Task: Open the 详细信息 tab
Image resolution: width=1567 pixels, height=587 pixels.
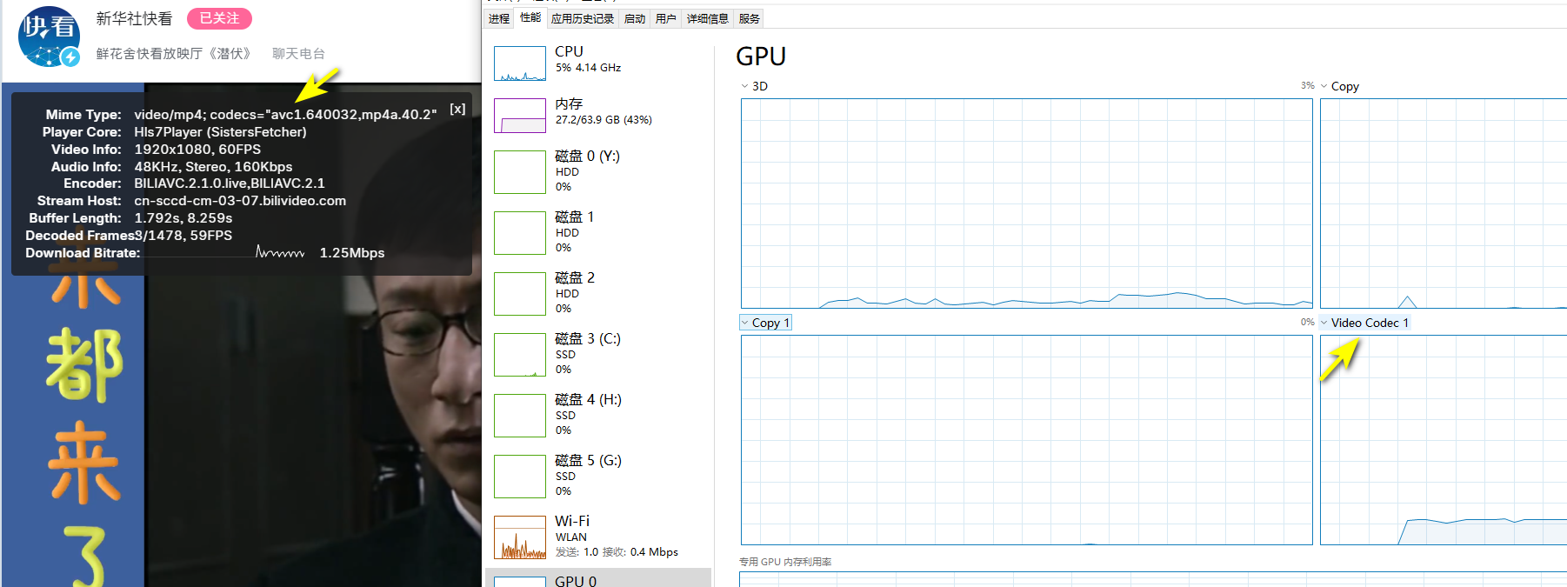Action: [708, 18]
